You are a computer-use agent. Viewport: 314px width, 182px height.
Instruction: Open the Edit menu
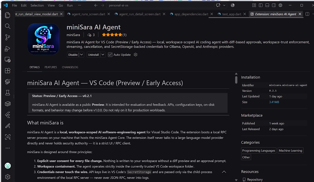click(x=24, y=5)
